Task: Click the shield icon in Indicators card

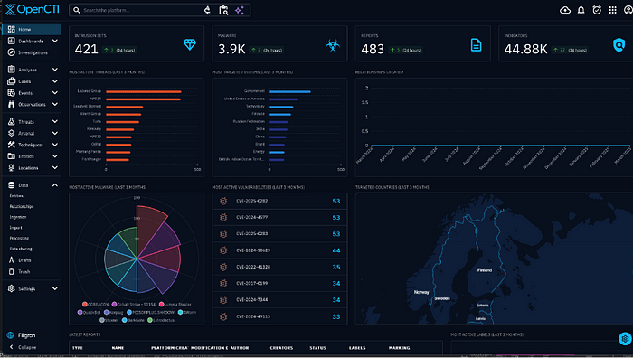Action: 619,45
